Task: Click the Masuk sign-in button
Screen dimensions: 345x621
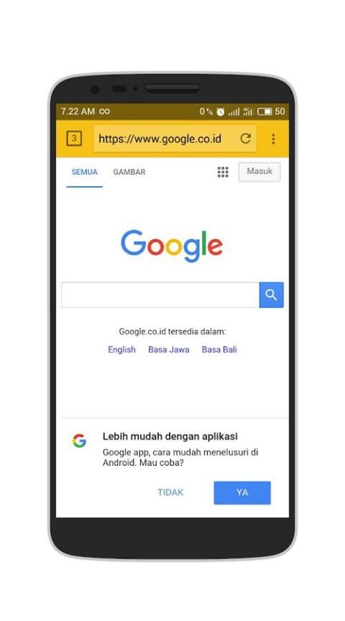Action: 259,172
